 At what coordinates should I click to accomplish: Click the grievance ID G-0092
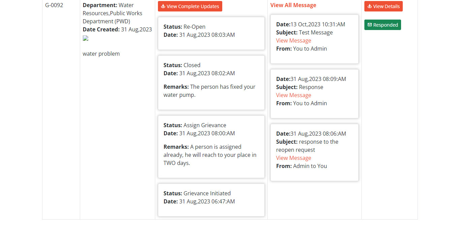point(54,5)
